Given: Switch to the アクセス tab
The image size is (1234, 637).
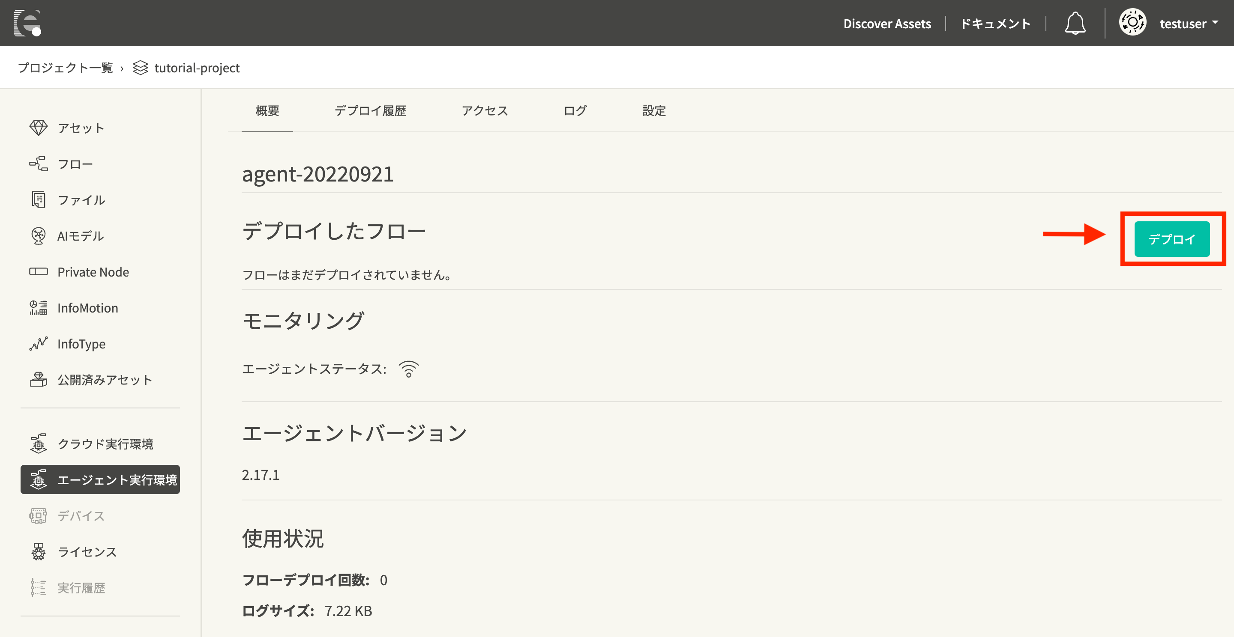Looking at the screenshot, I should tap(485, 110).
